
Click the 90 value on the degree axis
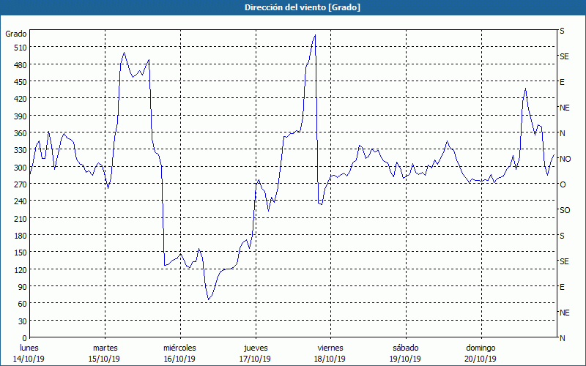click(22, 287)
